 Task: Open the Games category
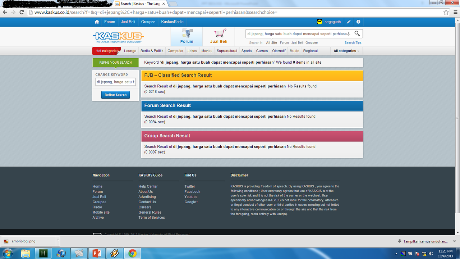(x=262, y=51)
